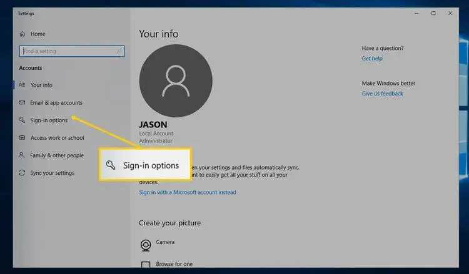Maximize the Settings window

click(433, 13)
